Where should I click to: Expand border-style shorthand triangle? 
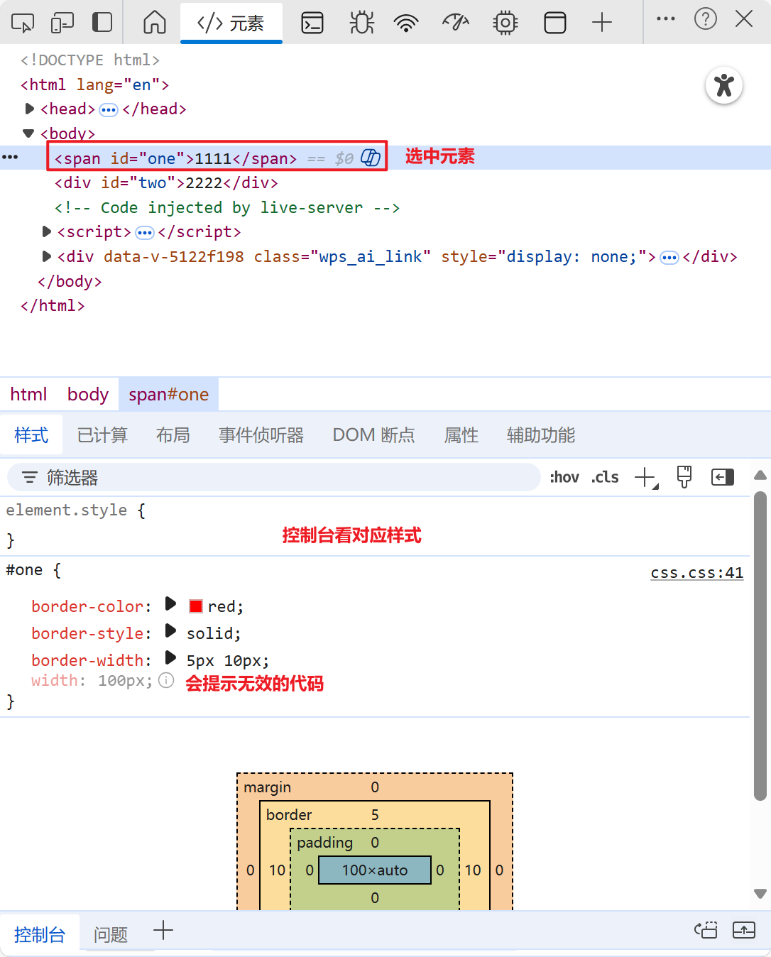170,630
